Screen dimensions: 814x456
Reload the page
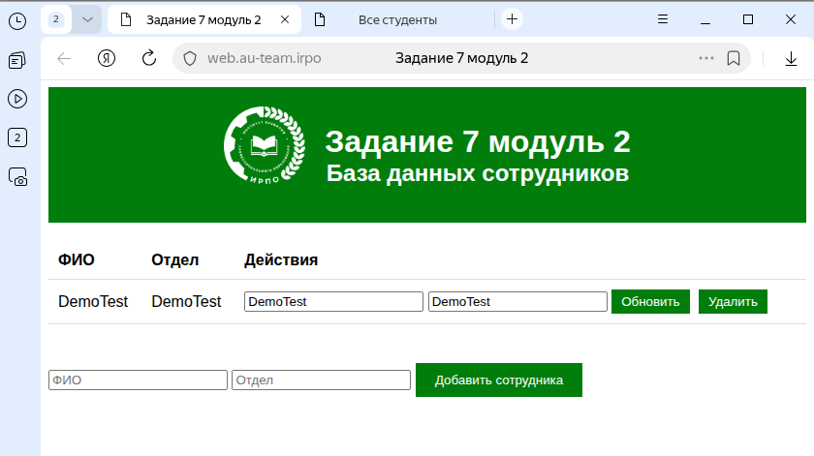pyautogui.click(x=149, y=58)
